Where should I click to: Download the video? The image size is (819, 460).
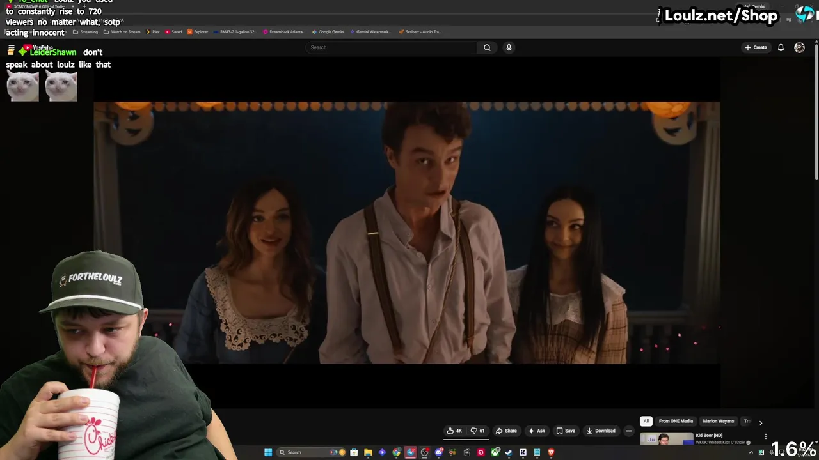pos(601,431)
